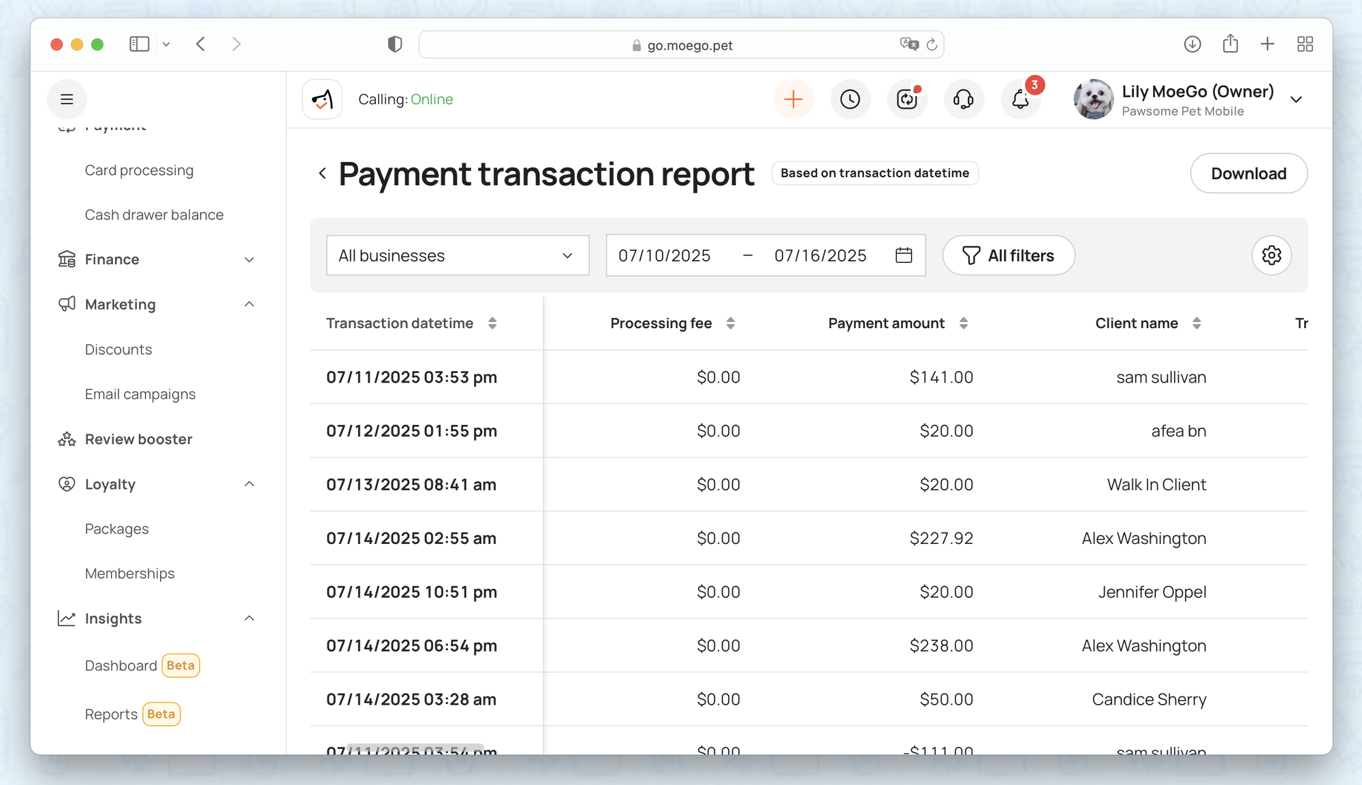Click the back arrow beside the report title
The width and height of the screenshot is (1362, 785).
coord(323,174)
